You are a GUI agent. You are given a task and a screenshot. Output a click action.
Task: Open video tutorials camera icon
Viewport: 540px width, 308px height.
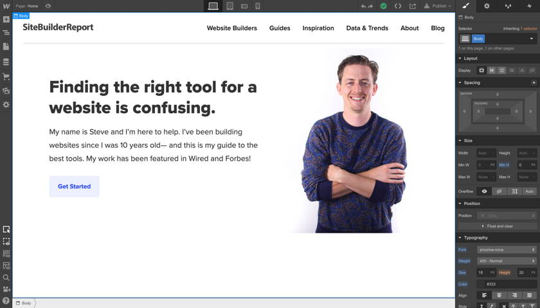tap(6, 289)
